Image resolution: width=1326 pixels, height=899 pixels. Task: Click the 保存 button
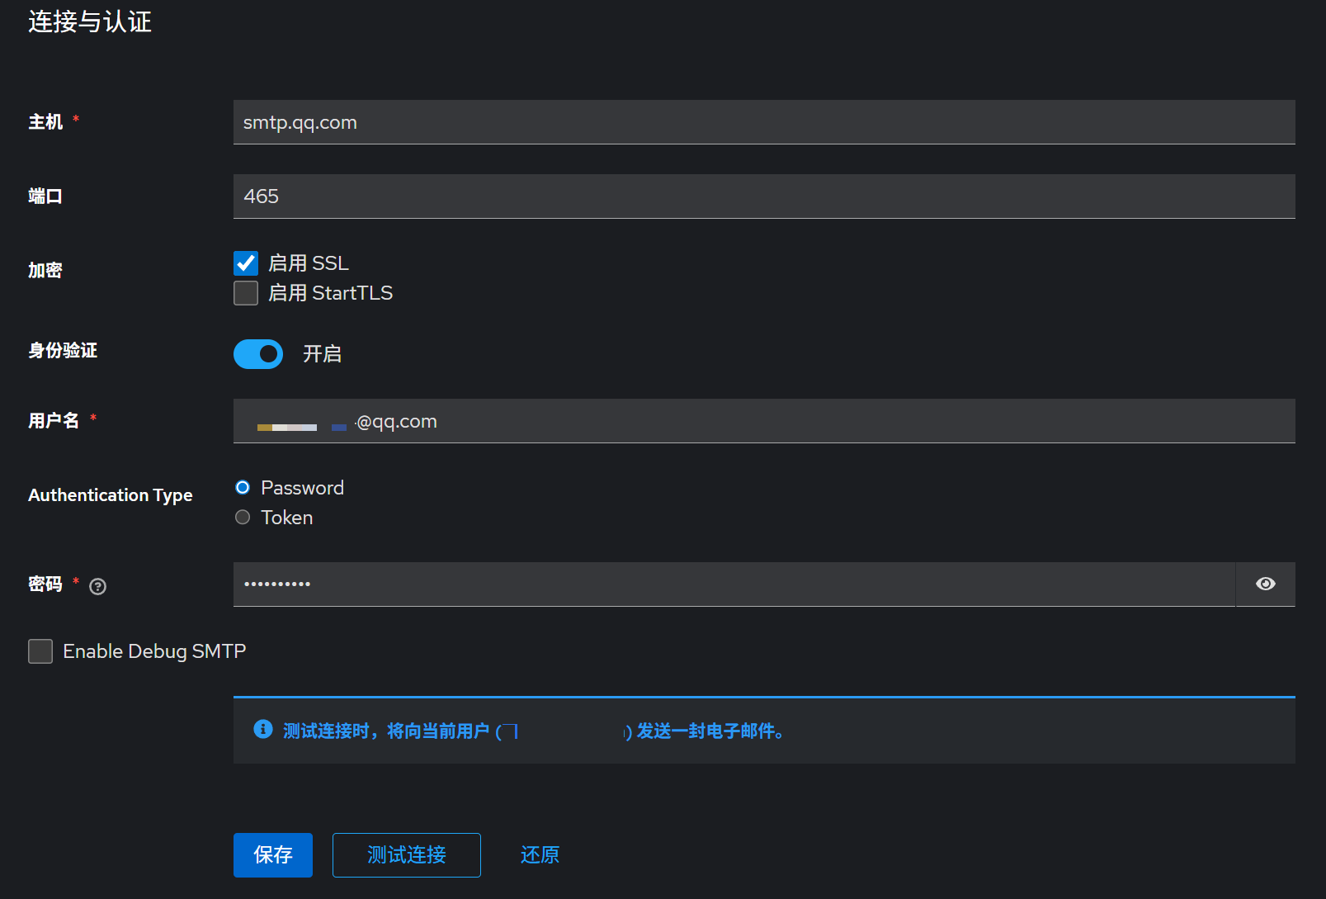tap(272, 855)
